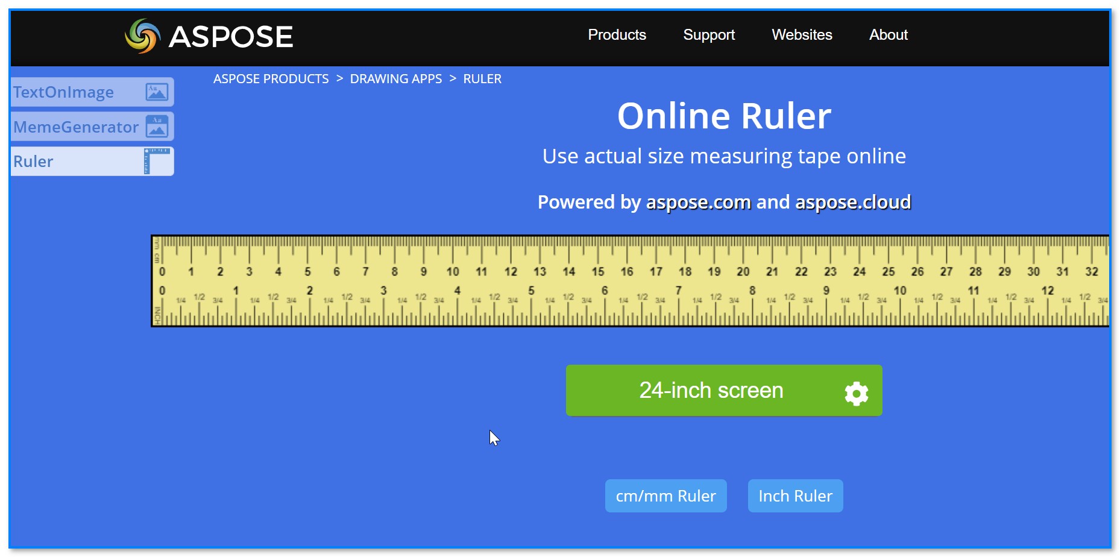Open the Support menu
Image resolution: width=1120 pixels, height=557 pixels.
[x=709, y=35]
